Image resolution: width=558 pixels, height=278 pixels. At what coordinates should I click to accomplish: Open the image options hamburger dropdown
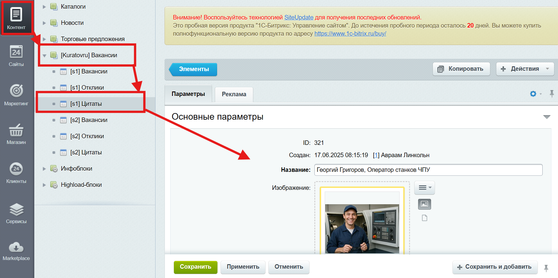[424, 188]
